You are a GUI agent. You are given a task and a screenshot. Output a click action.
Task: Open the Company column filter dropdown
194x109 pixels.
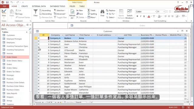pyautogui.click(x=62, y=35)
